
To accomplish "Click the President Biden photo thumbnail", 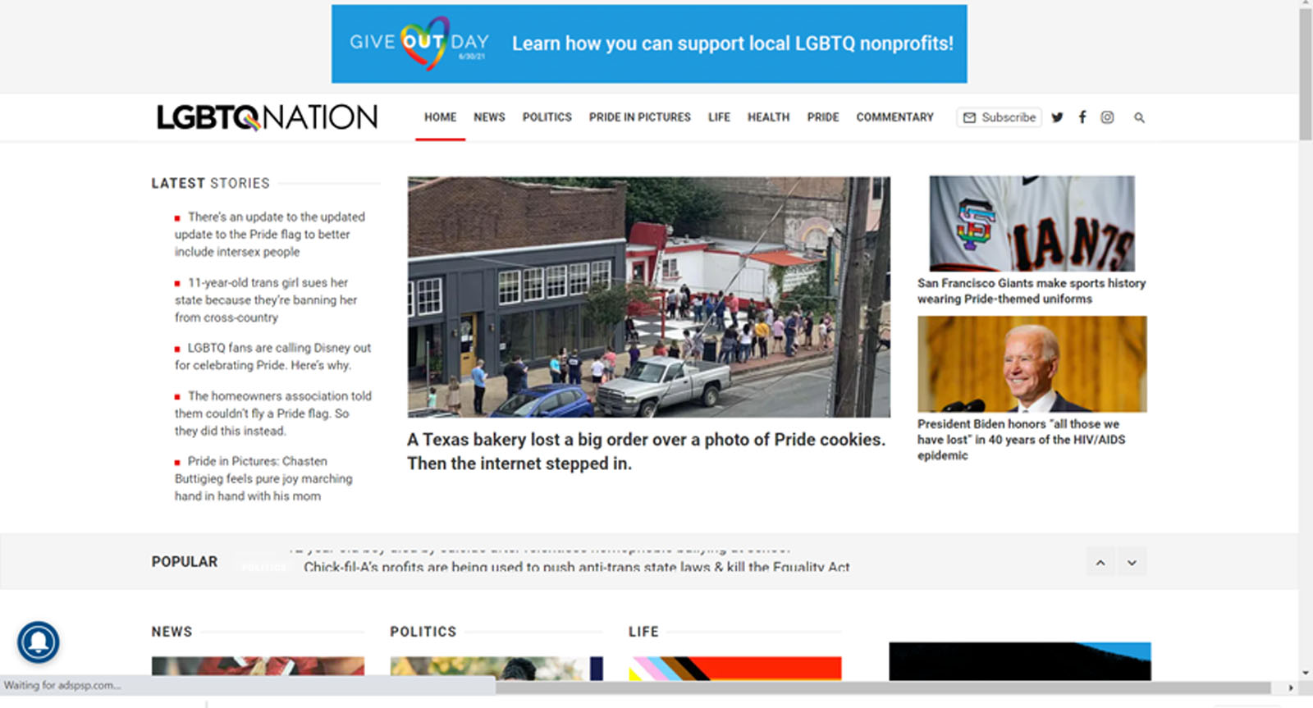I will tap(1032, 363).
